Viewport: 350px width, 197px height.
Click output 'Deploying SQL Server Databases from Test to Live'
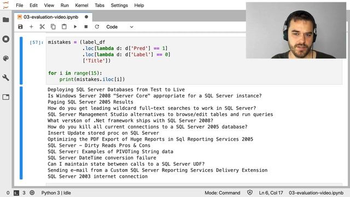pyautogui.click(x=116, y=90)
